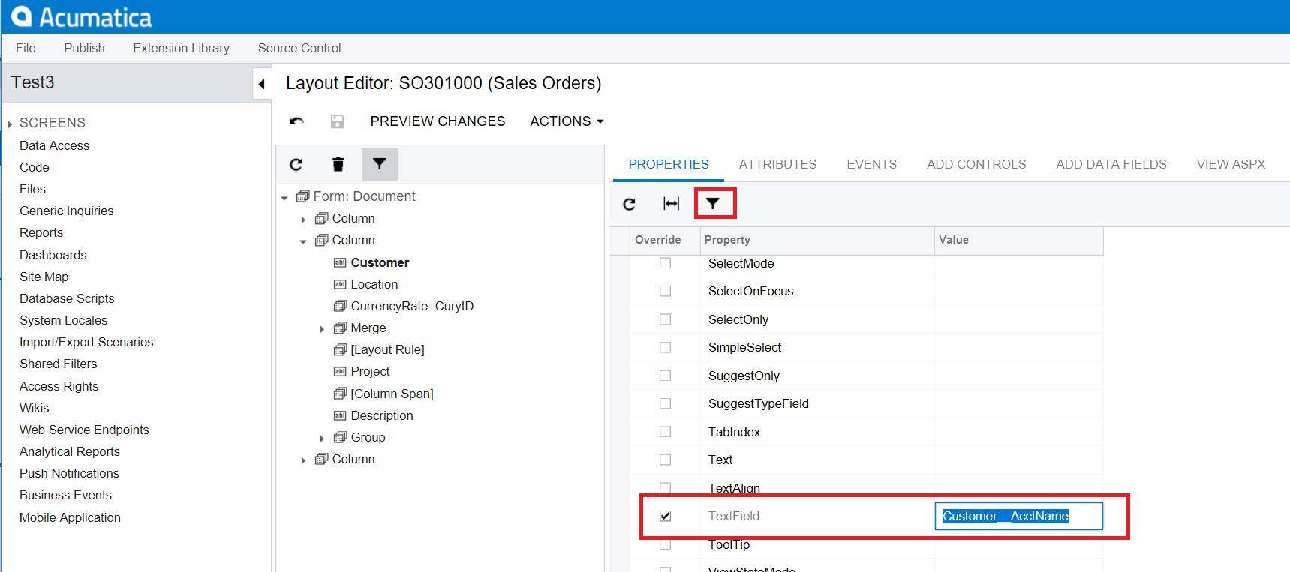The image size is (1290, 572).
Task: Switch to the EVENTS tab
Action: tap(871, 164)
